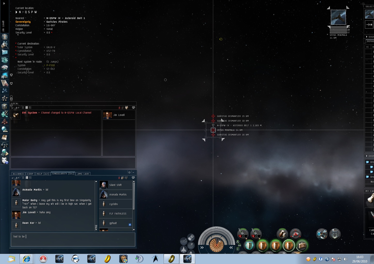The image size is (374, 264).
Task: Increase Singularity chat font size with A+
Action: tap(17, 178)
